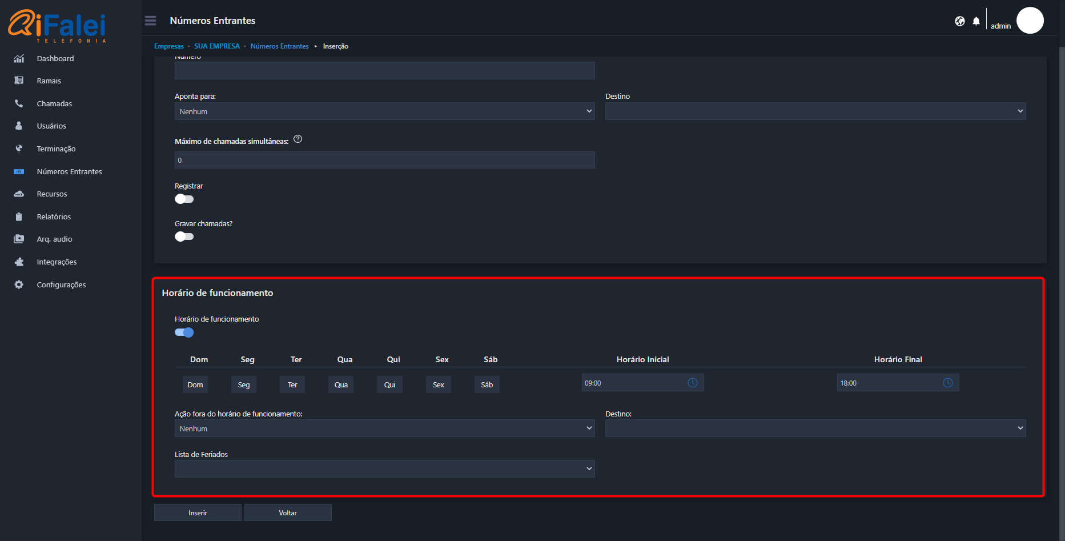Click the help icon beside Máximo de chamadas
Image resolution: width=1065 pixels, height=541 pixels.
tap(298, 139)
